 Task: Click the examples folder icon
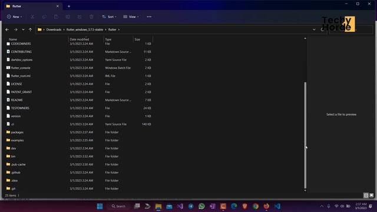8,140
